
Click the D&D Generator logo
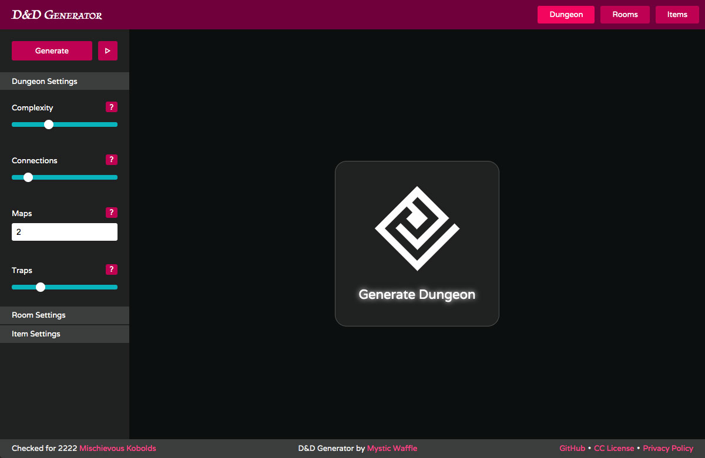tap(56, 14)
